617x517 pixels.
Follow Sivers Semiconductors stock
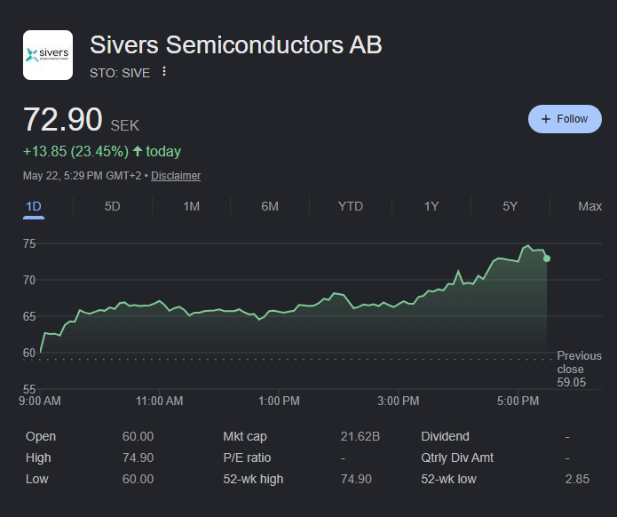565,119
